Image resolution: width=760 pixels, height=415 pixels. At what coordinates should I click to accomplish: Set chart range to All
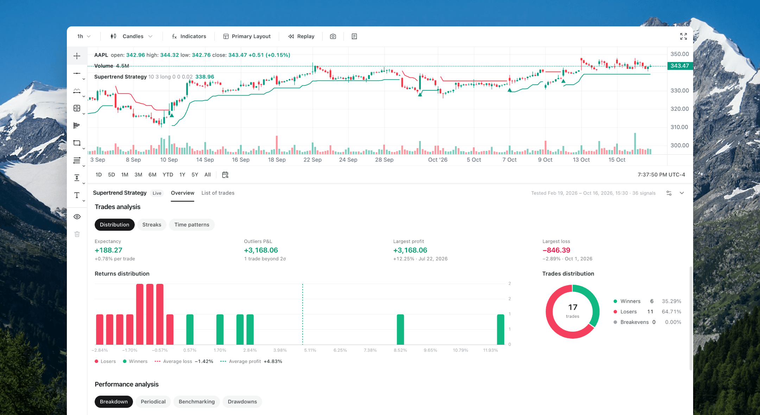(208, 174)
